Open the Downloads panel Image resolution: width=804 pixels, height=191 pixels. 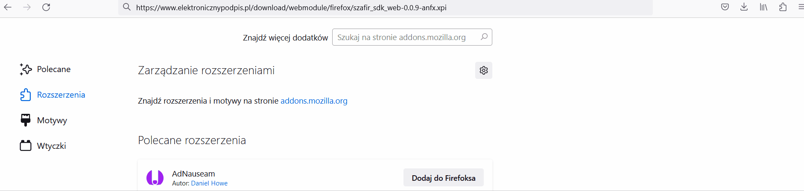(744, 7)
